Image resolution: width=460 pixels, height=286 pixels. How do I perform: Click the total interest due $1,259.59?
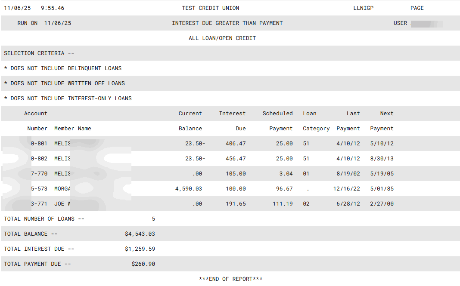[x=140, y=249]
